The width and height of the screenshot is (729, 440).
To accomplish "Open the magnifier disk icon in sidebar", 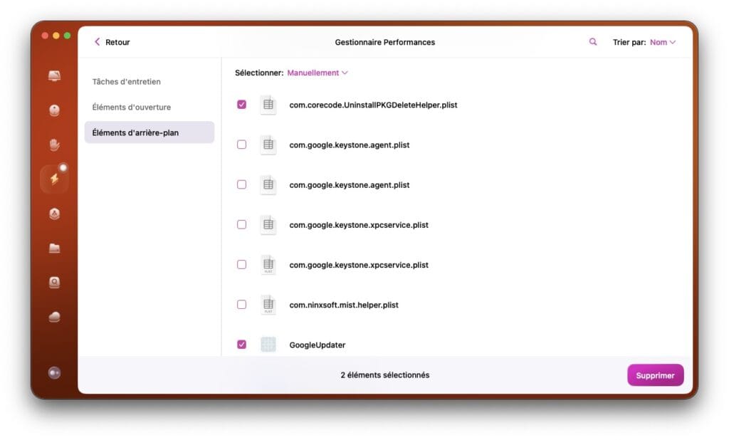I will click(54, 283).
